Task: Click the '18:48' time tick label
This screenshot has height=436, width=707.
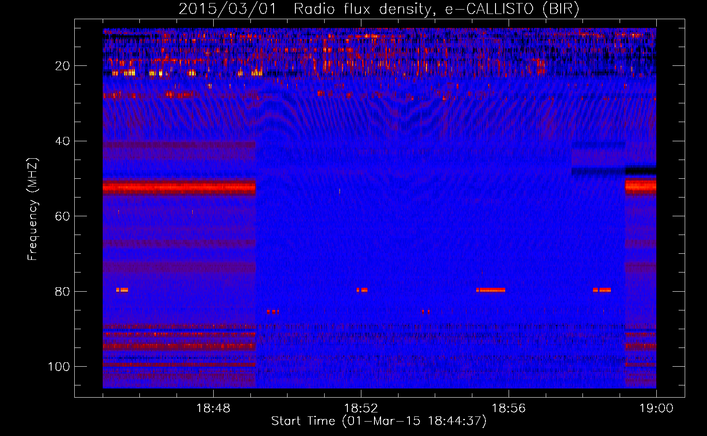Action: (213, 409)
